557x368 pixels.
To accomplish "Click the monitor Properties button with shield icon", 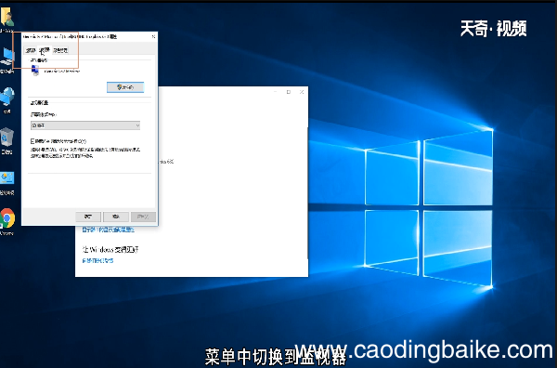I will (125, 87).
